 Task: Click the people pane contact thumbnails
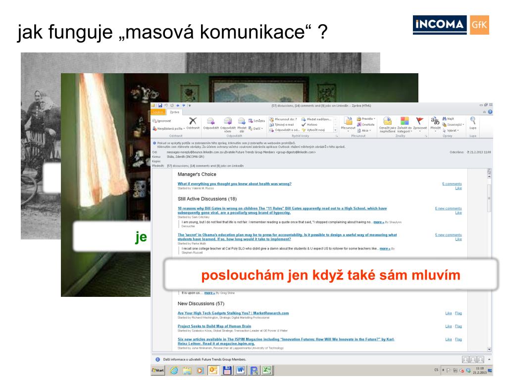473,359
